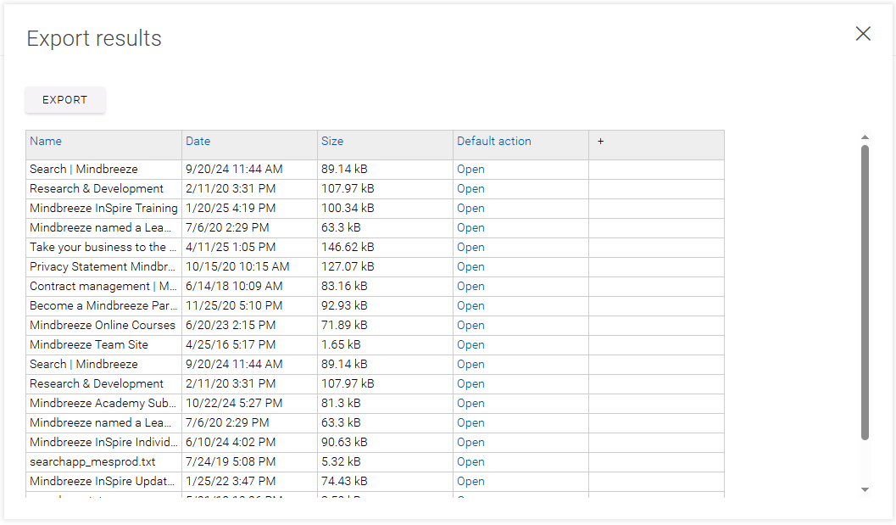
Task: Click the vertical scrollbar thumb
Action: tap(865, 293)
